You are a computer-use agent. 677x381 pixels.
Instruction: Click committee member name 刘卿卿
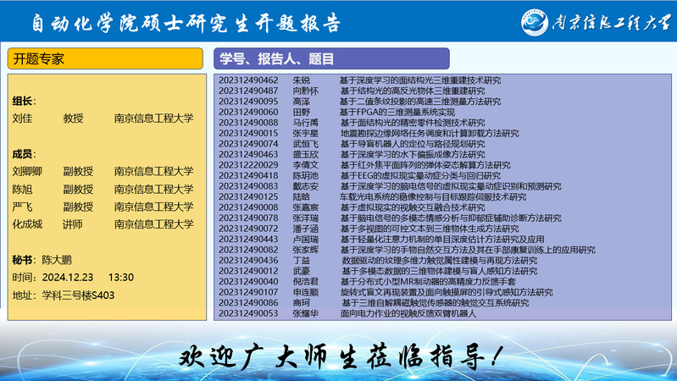(28, 171)
